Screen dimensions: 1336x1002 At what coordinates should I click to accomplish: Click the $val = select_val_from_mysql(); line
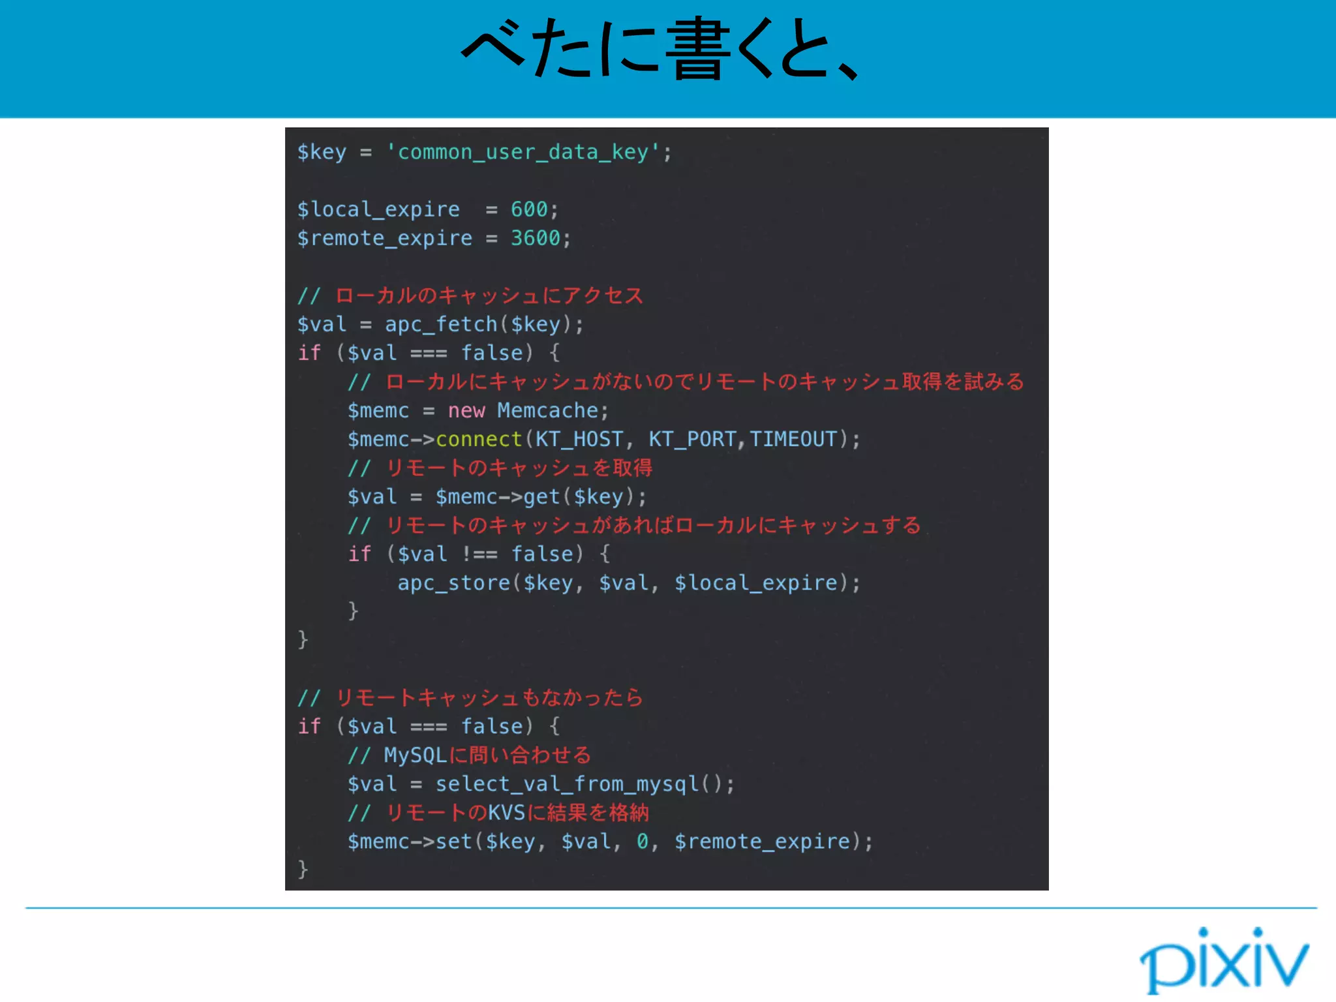541,784
